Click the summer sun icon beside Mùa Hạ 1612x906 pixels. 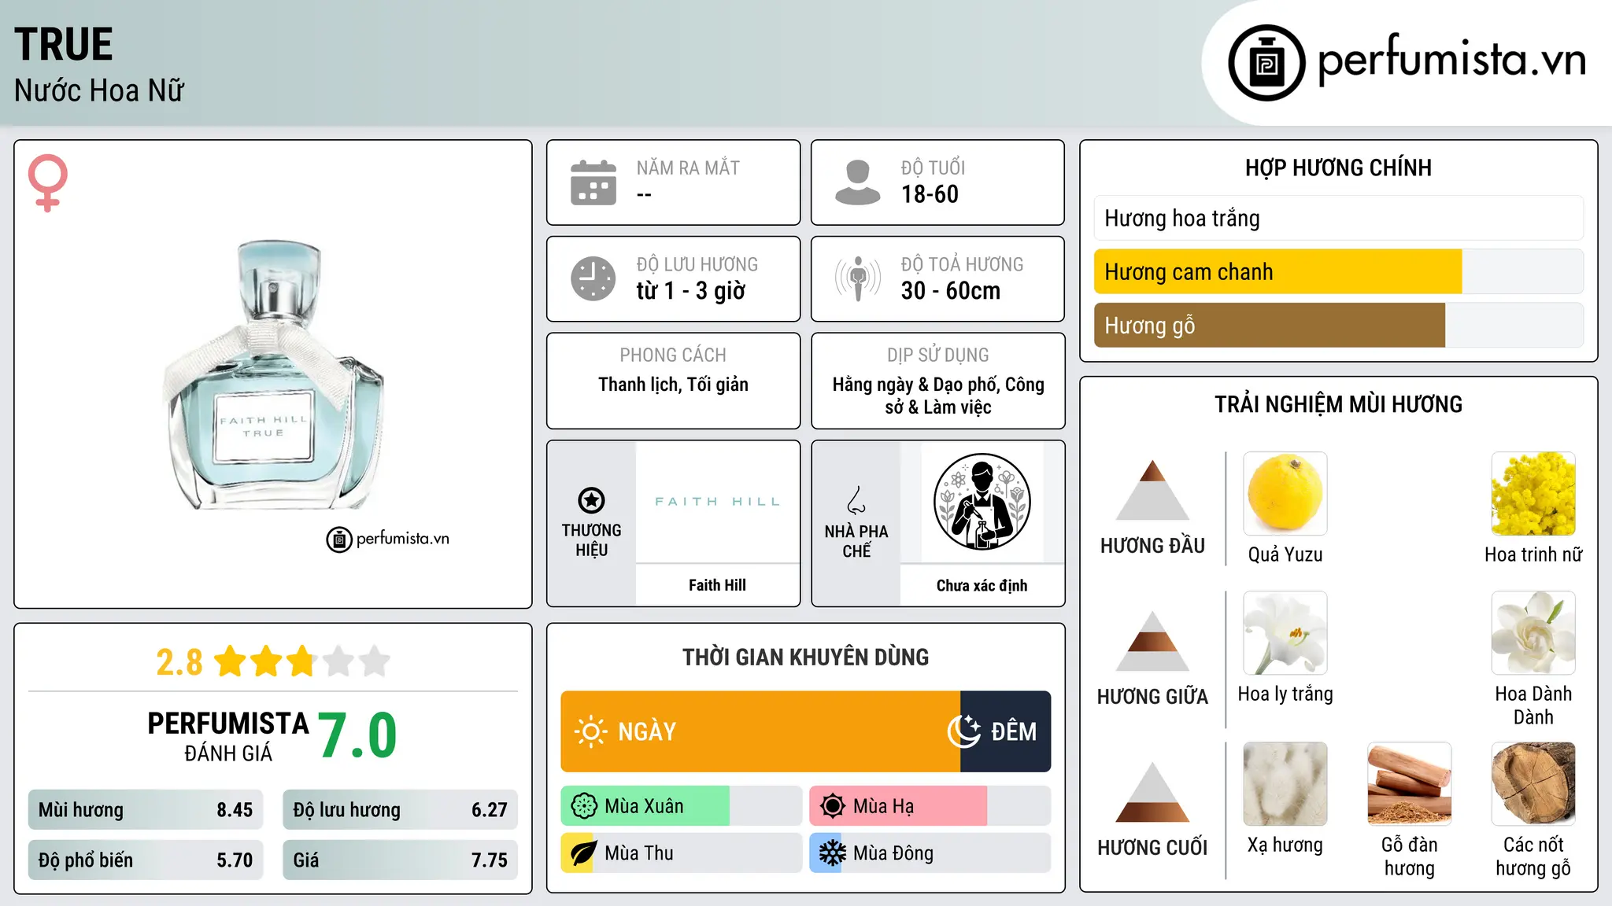(833, 806)
